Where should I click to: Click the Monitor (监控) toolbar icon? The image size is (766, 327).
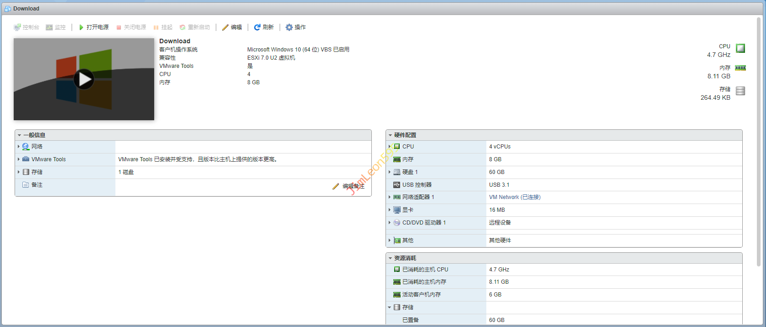tap(49, 27)
